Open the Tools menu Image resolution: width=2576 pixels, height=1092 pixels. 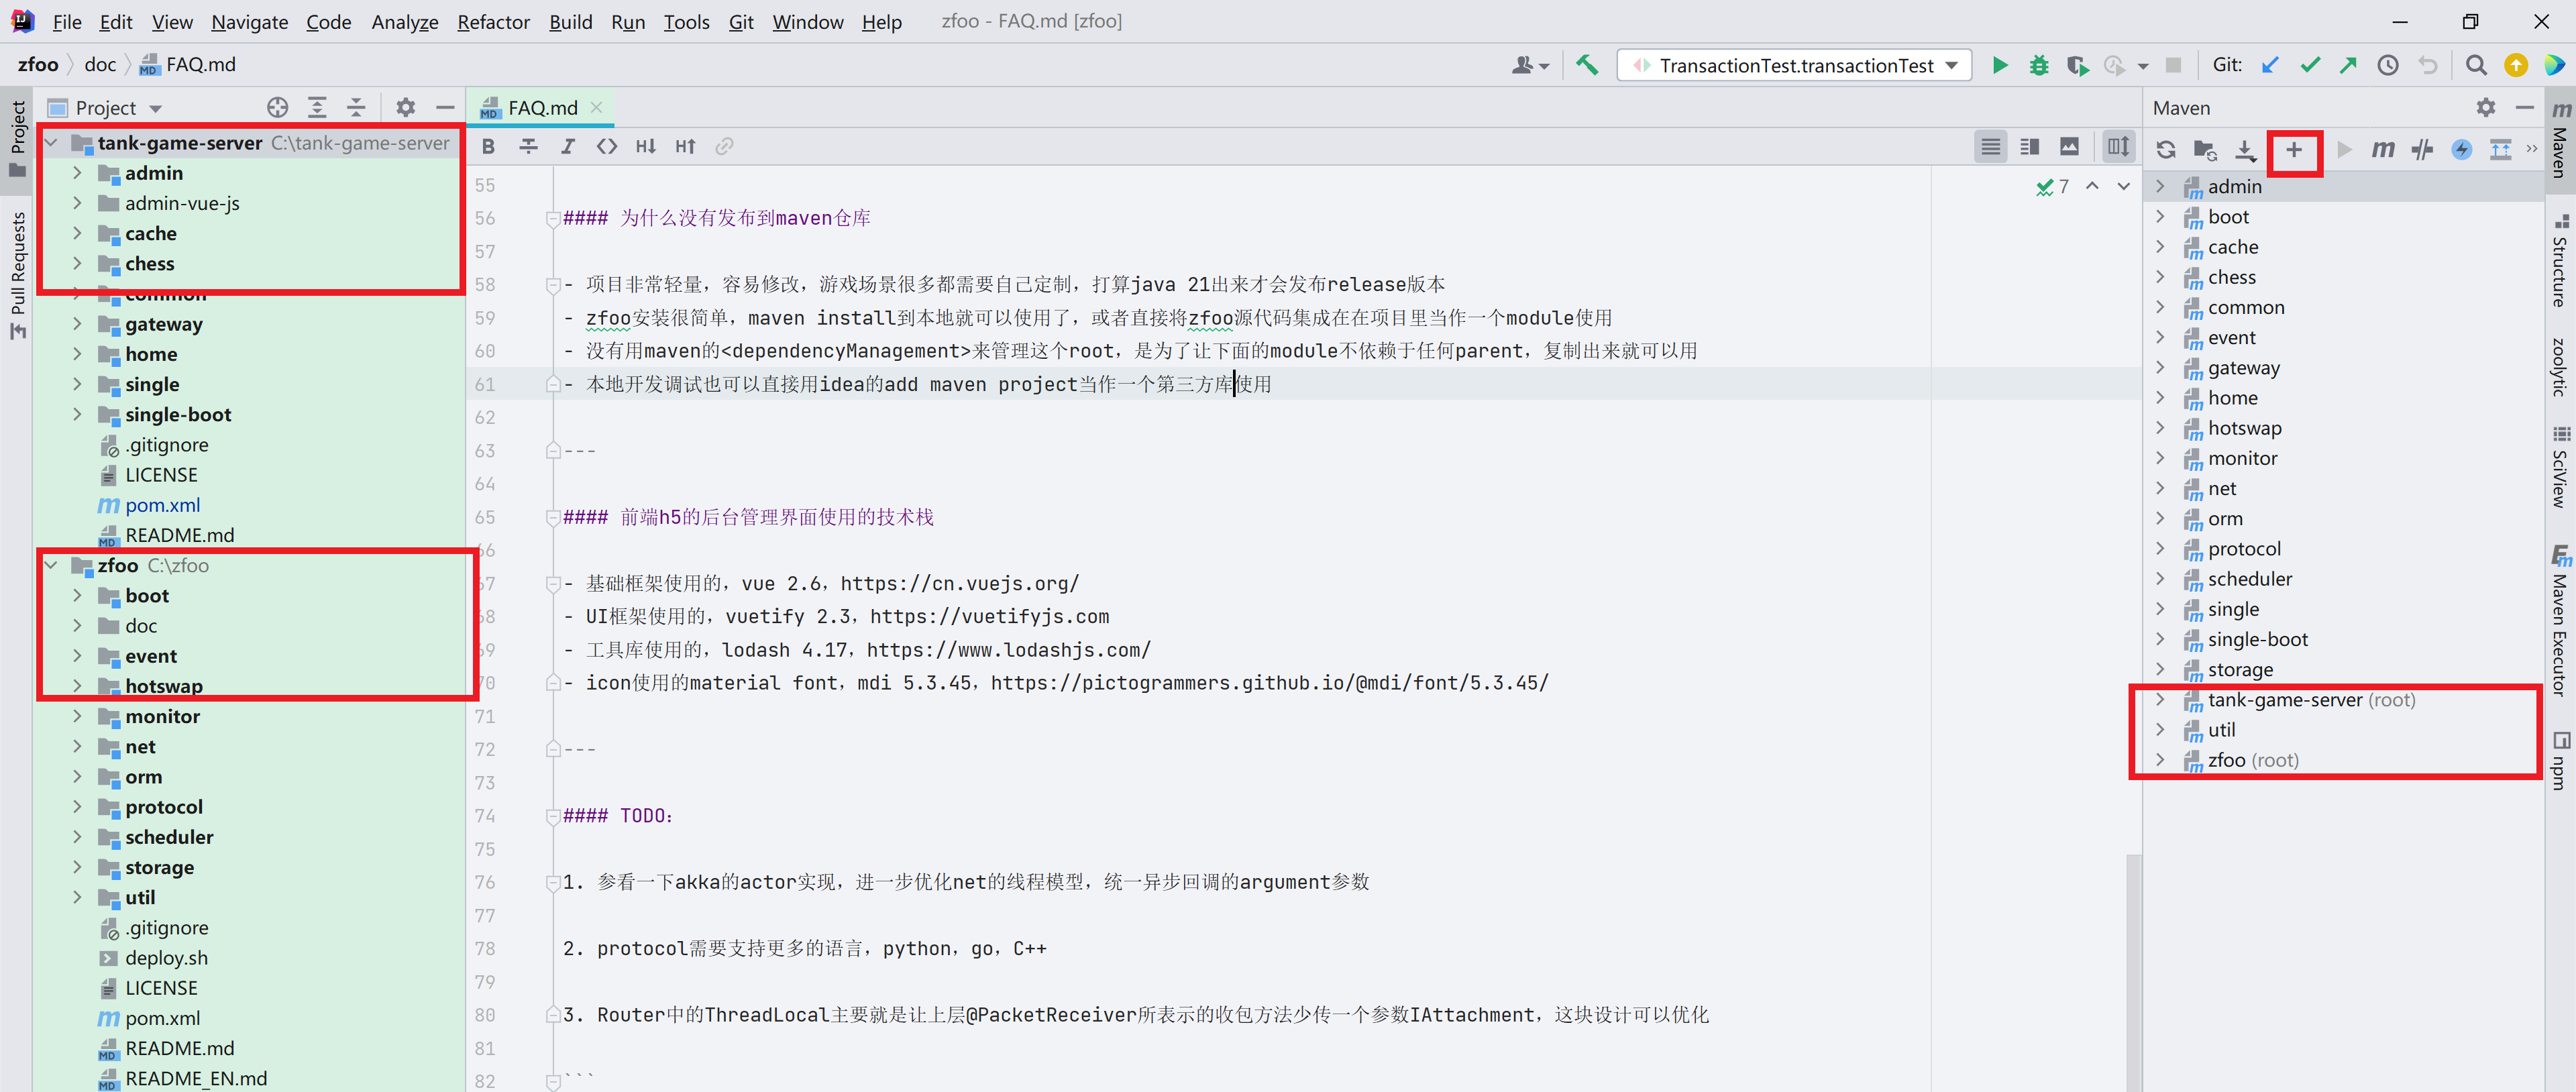[x=686, y=21]
